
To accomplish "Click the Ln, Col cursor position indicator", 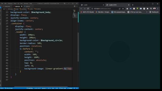I will 37,88.
